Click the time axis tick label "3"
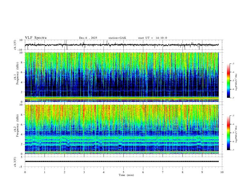This screenshot has height=193, width=250. (84, 172)
